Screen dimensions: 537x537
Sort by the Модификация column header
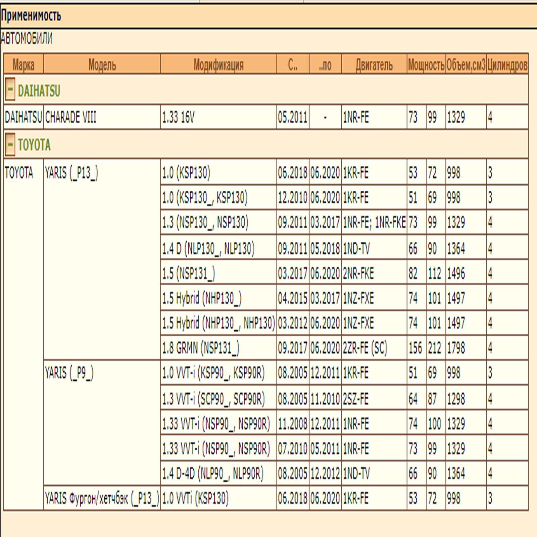(218, 64)
